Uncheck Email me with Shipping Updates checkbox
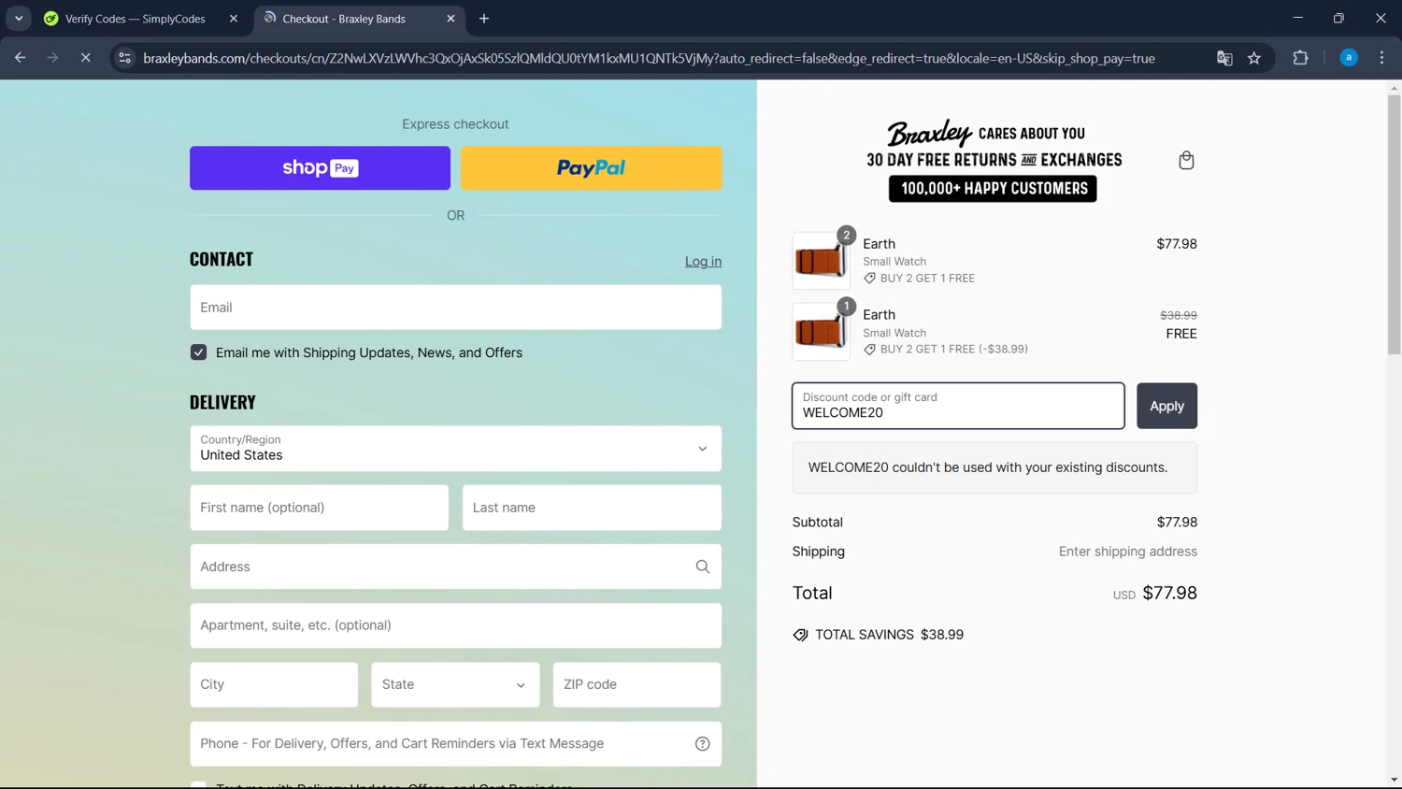Image resolution: width=1402 pixels, height=789 pixels. point(198,352)
